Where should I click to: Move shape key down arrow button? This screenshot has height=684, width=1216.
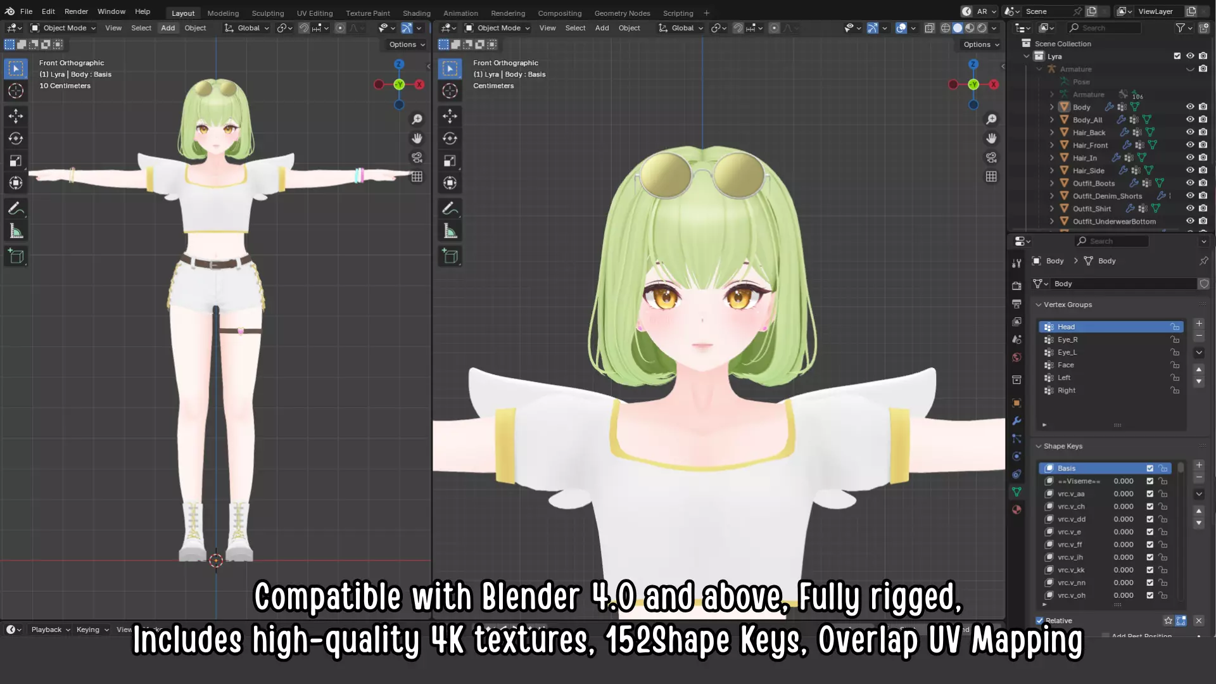point(1199,524)
